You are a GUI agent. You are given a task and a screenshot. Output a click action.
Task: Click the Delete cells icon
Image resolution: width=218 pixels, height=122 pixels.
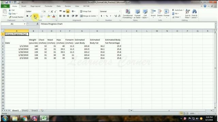tap(160, 12)
